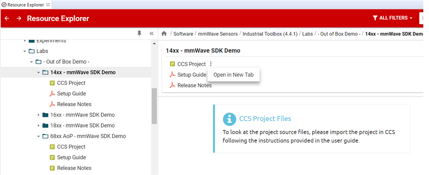Pin the navigation tree panel
Screen dimensions: 429x175
point(139,33)
